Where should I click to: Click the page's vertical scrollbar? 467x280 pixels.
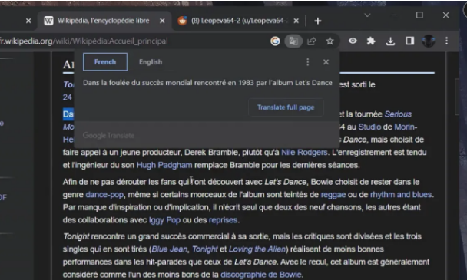coord(458,97)
